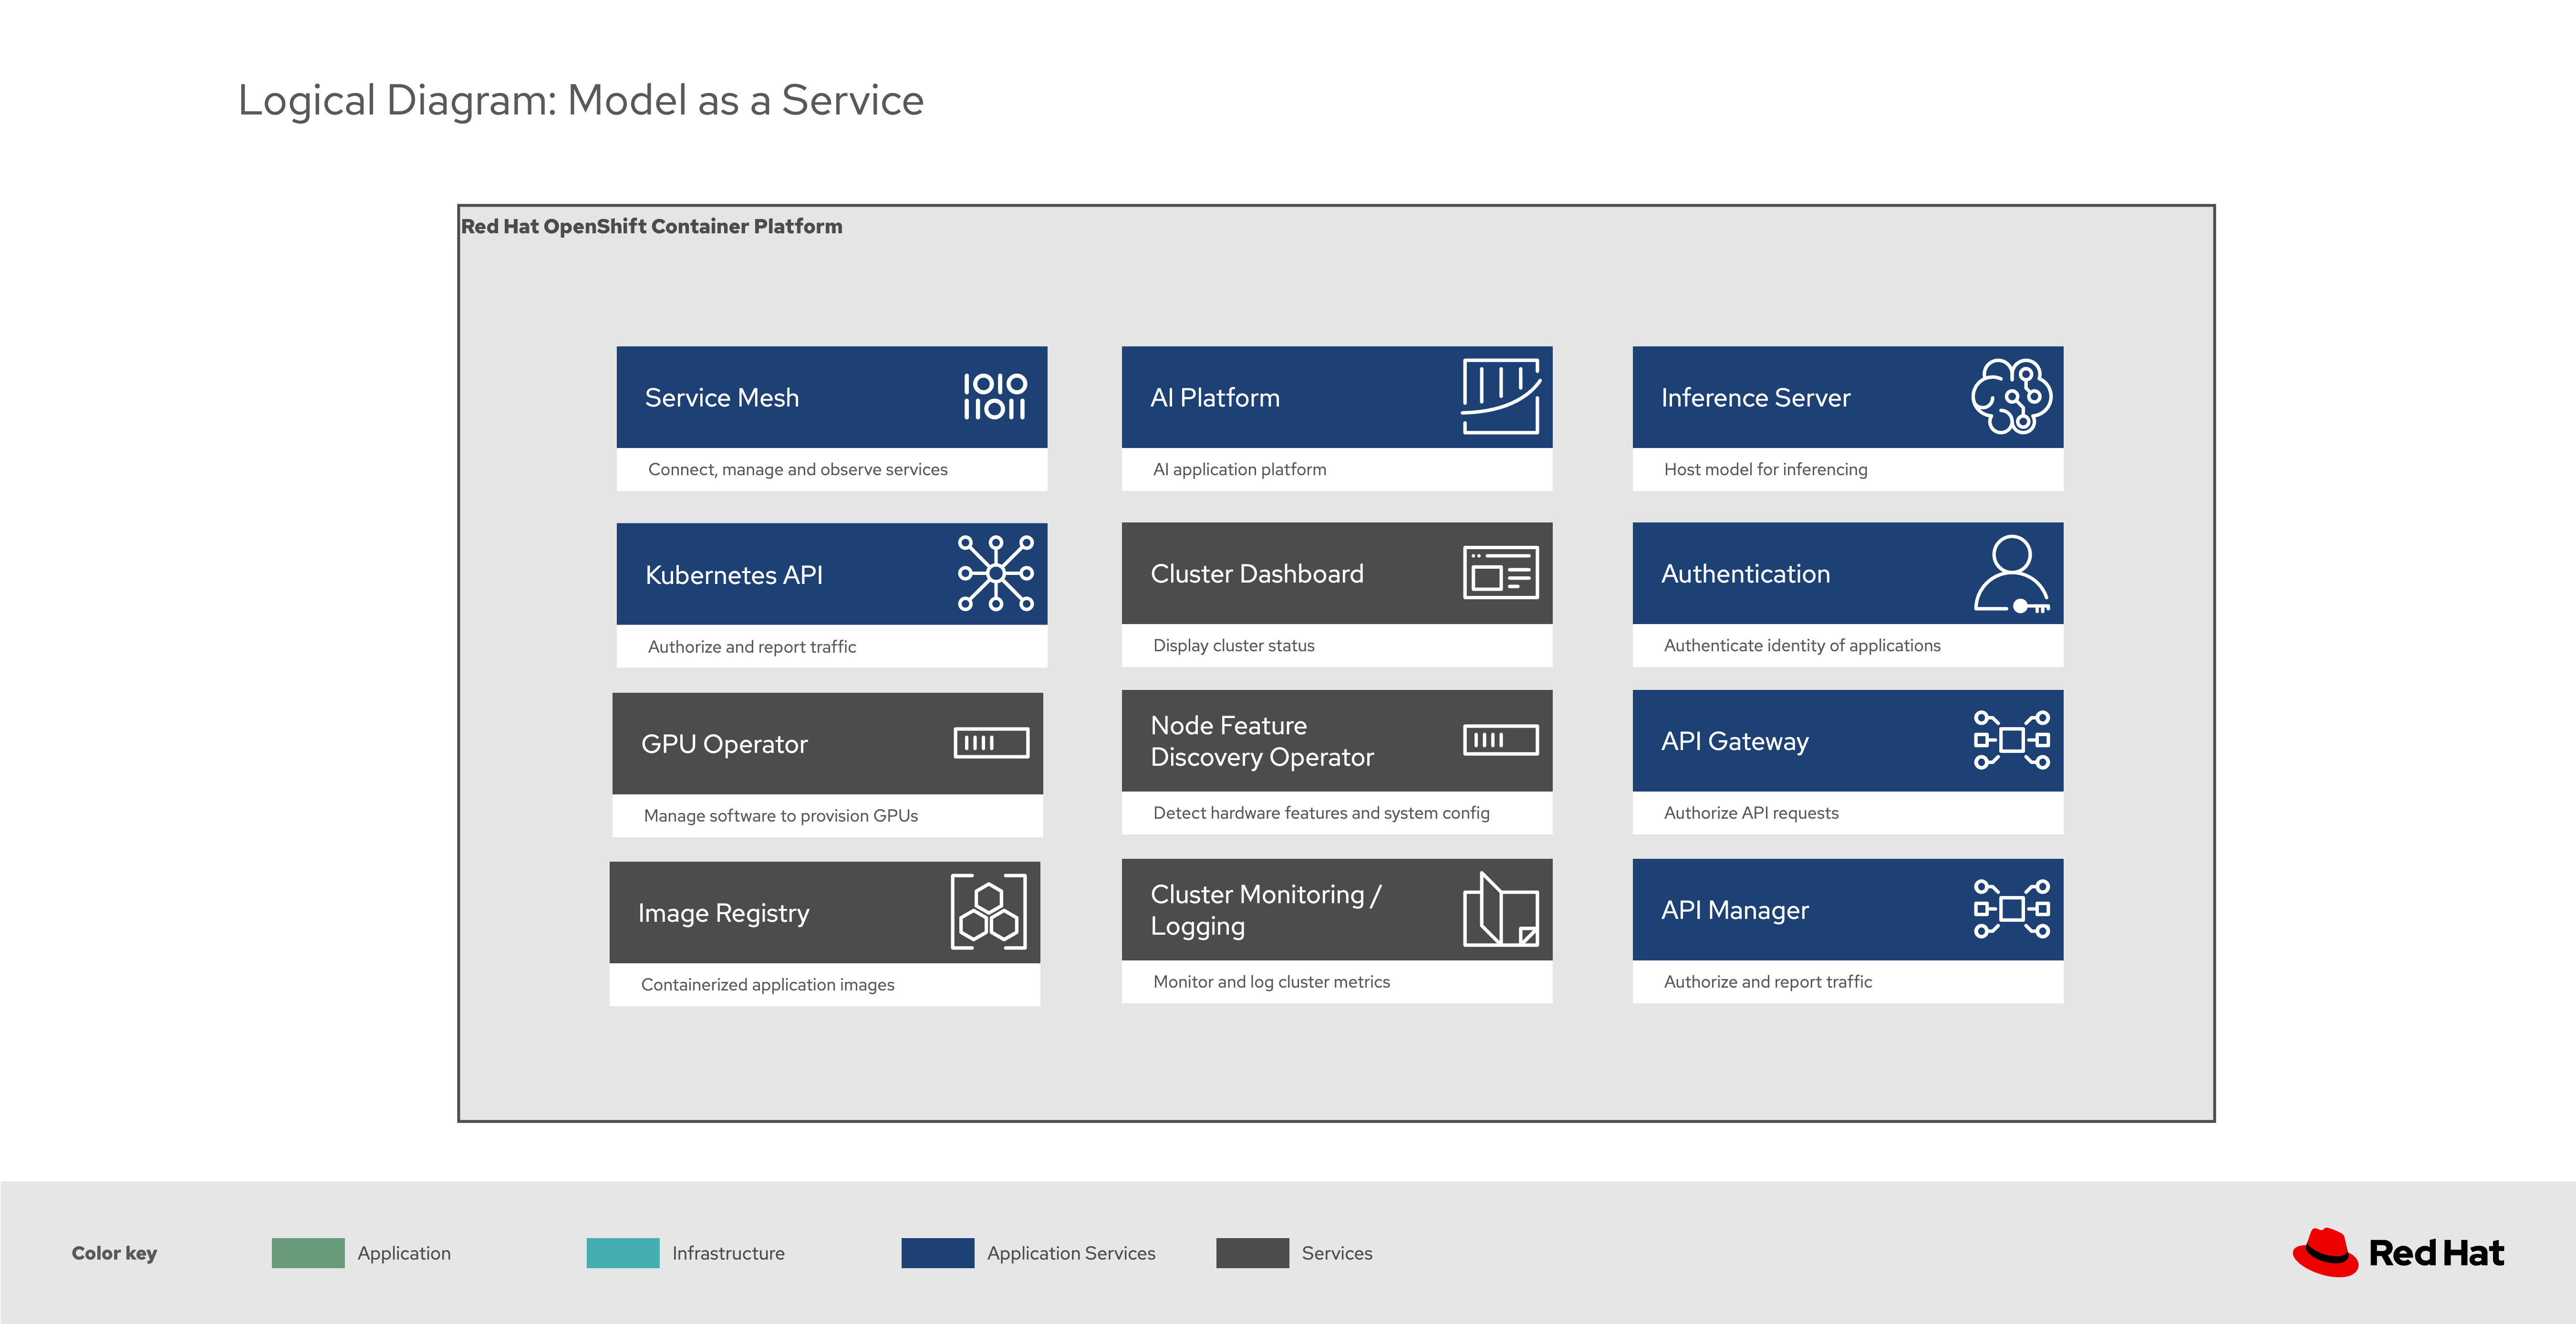Click API Manager 'Authorize and report traffic' text
Image resolution: width=2576 pixels, height=1324 pixels.
(1768, 981)
